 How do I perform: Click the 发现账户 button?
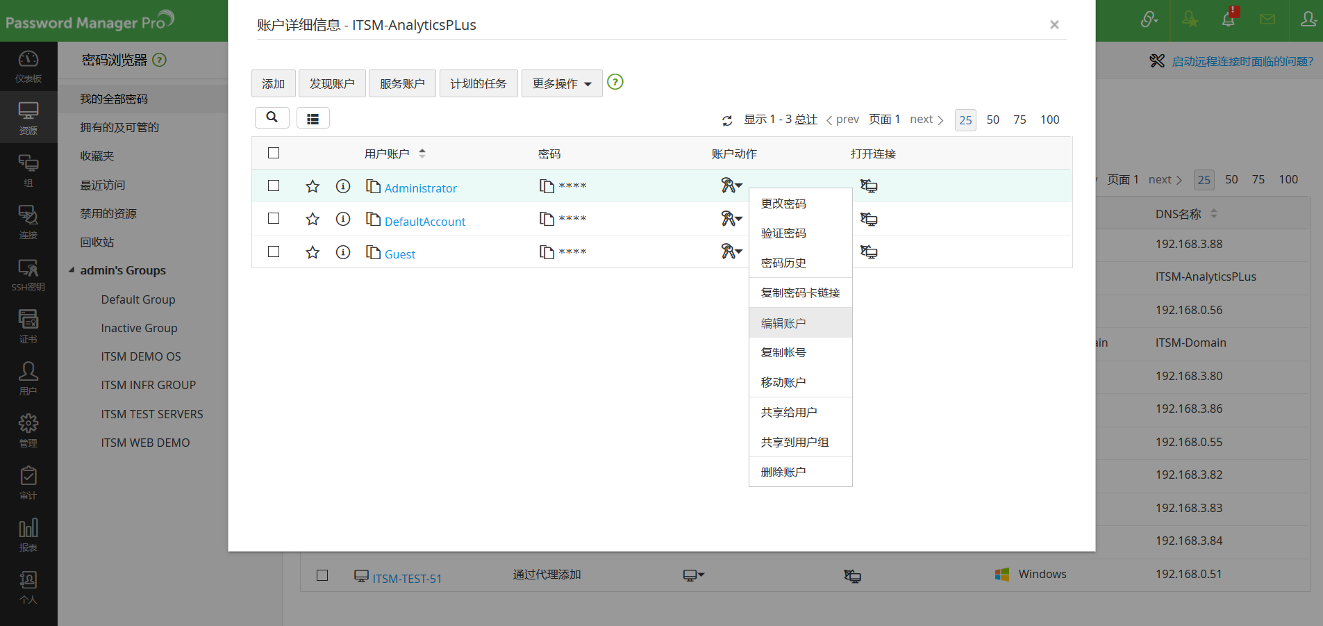pos(332,83)
